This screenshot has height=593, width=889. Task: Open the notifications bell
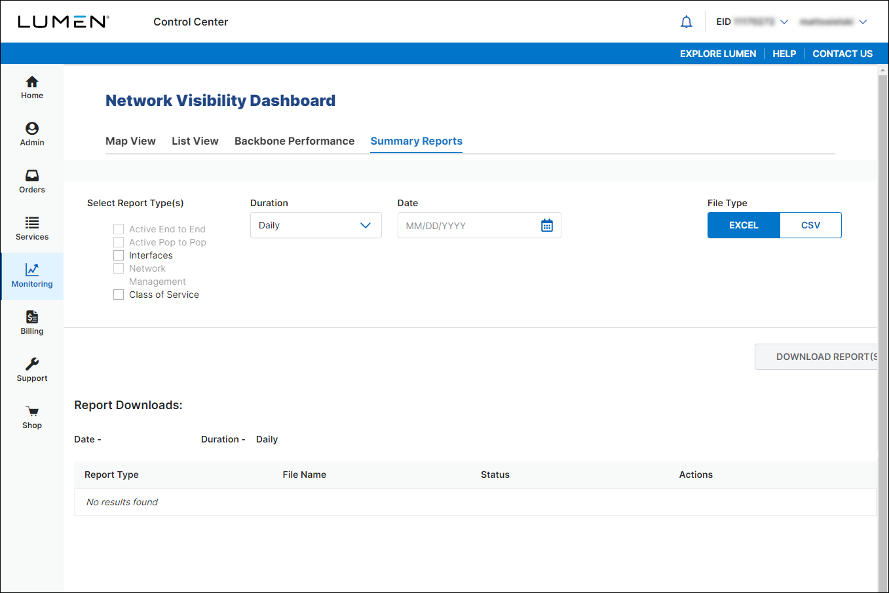click(x=686, y=22)
